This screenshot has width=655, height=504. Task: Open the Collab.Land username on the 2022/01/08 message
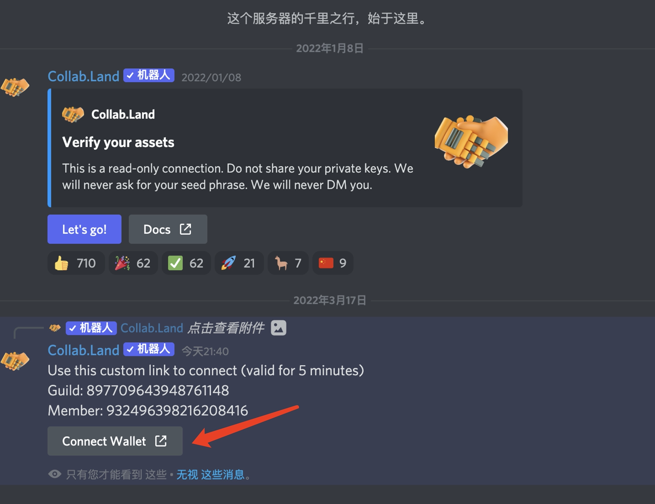(x=84, y=76)
